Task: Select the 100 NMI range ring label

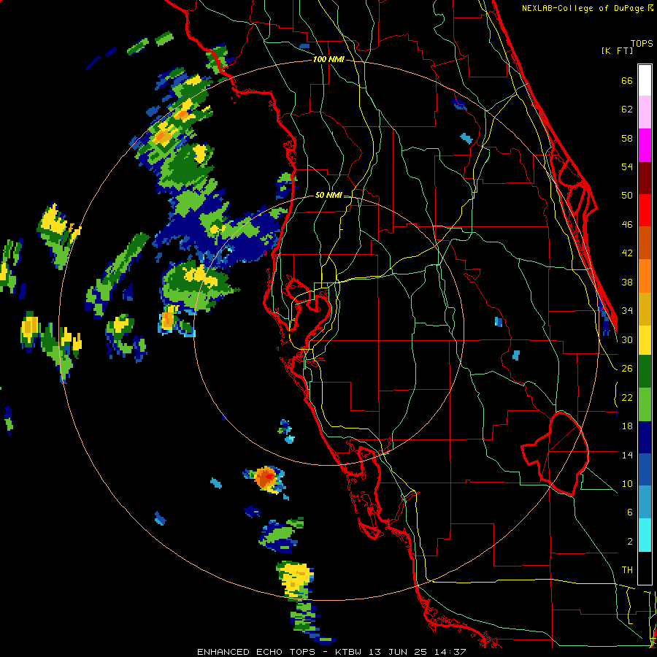Action: coord(328,60)
